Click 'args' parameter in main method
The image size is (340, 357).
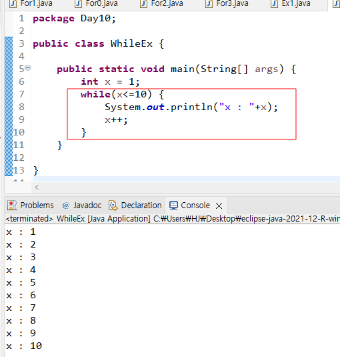point(266,69)
